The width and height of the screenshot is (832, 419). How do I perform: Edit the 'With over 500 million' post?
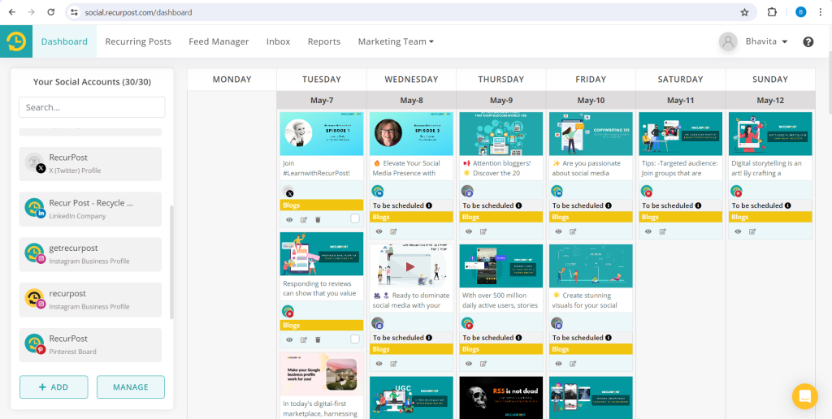click(483, 363)
